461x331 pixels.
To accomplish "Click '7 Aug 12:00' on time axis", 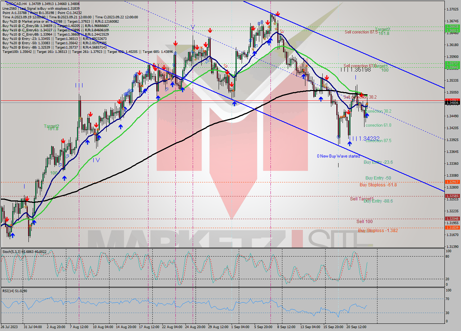I will 79,327.
